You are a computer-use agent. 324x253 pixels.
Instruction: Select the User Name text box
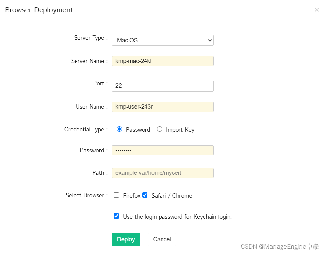coord(162,107)
